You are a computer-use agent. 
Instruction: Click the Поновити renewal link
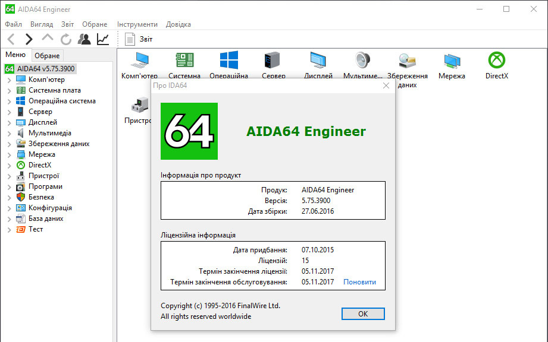tap(359, 282)
